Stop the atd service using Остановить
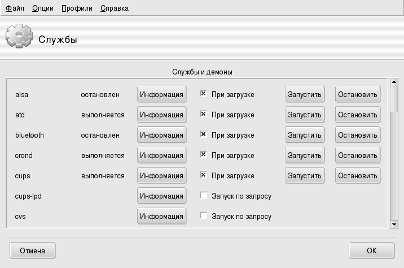 tap(357, 115)
